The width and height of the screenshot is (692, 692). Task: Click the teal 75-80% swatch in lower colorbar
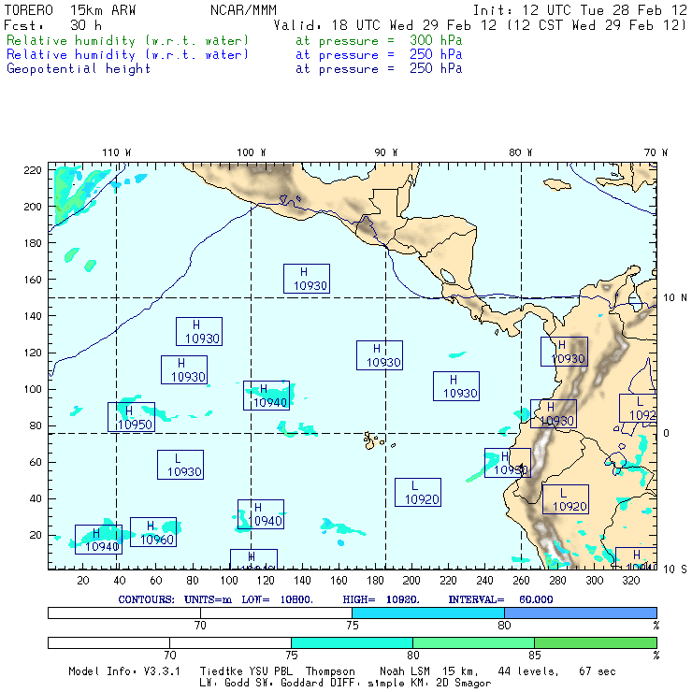[x=352, y=642]
